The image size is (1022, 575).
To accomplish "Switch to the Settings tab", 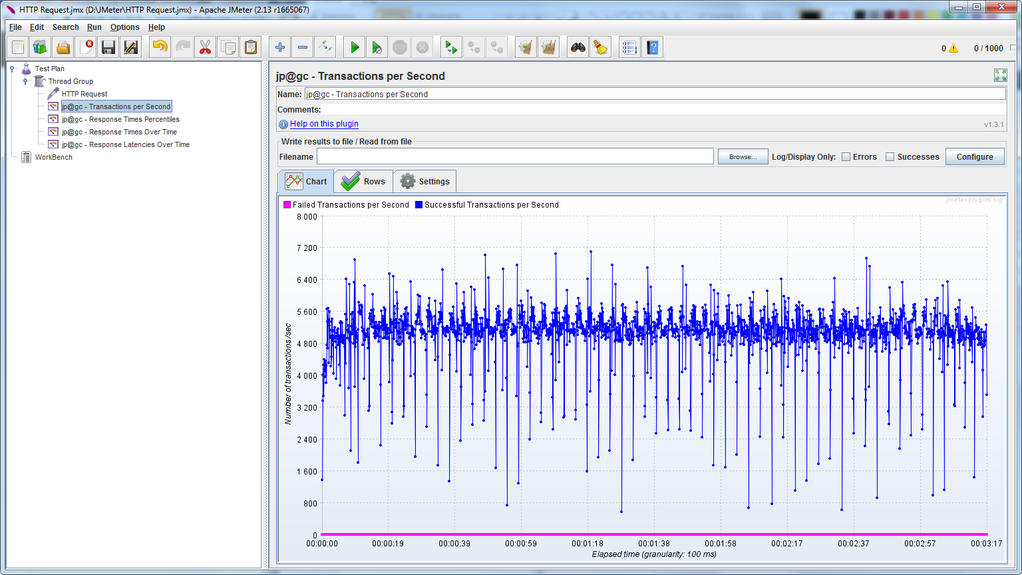I will tap(425, 181).
